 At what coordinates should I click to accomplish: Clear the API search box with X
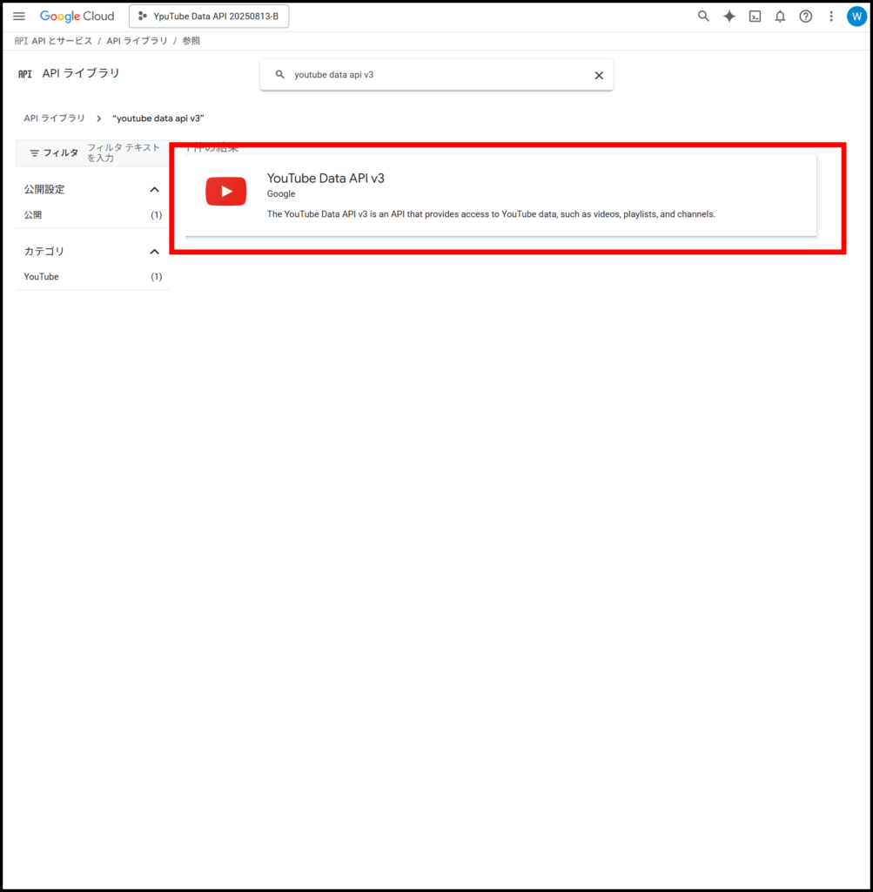point(599,75)
